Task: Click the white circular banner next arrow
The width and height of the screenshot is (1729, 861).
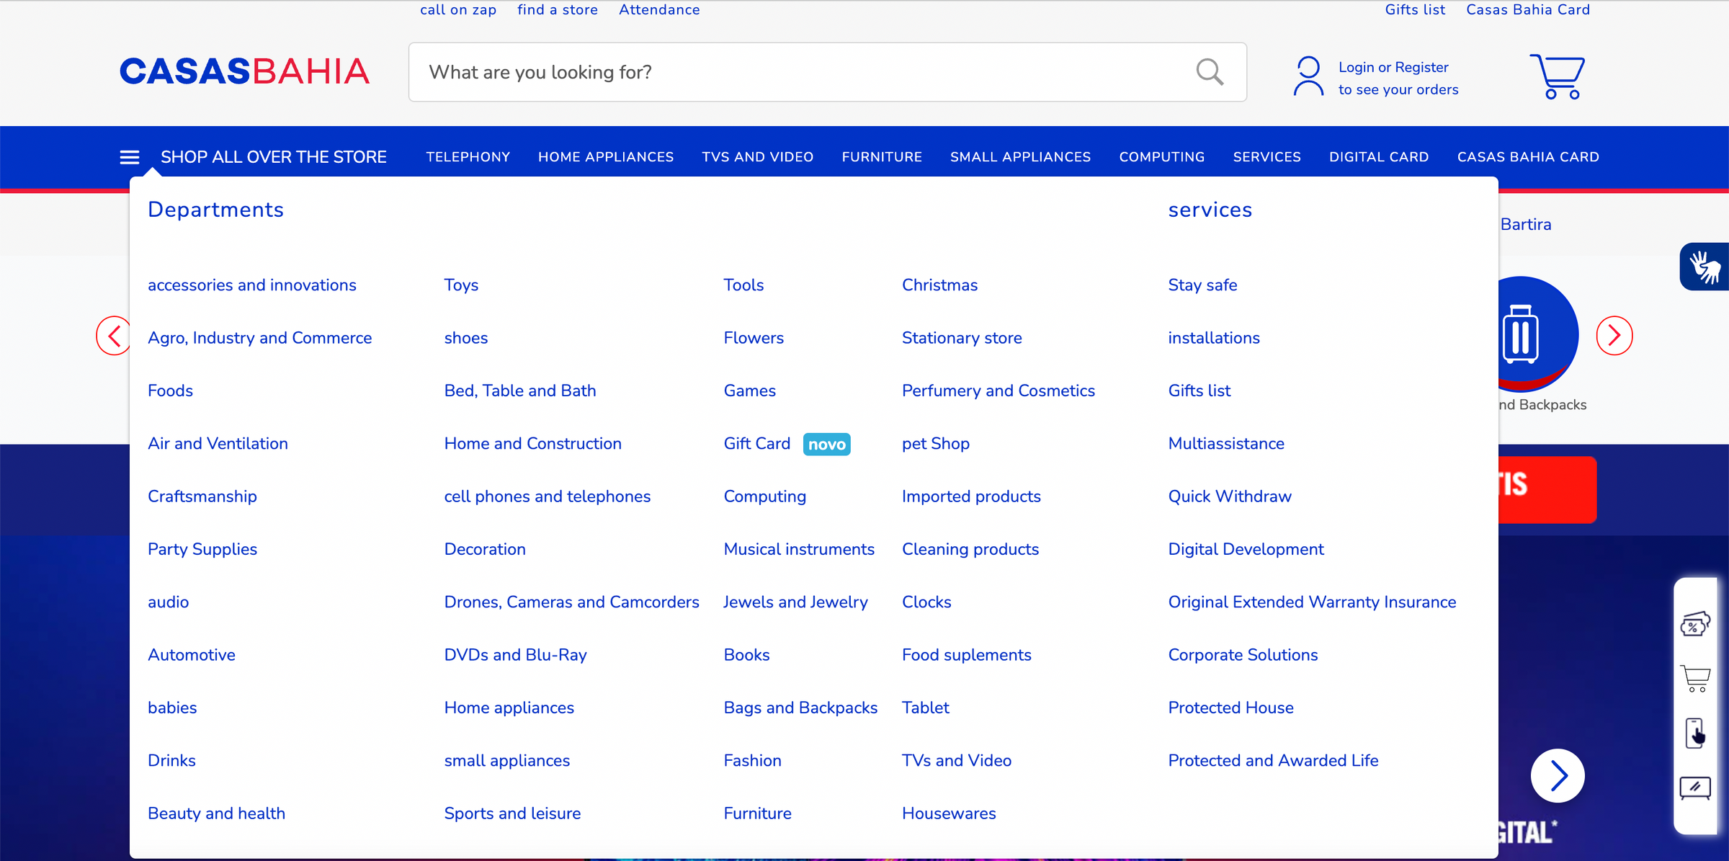Action: (1558, 776)
